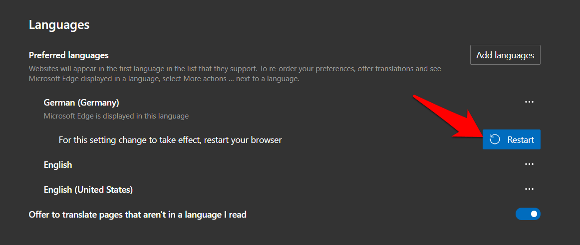
Task: Click the Languages section heading
Action: pos(59,24)
